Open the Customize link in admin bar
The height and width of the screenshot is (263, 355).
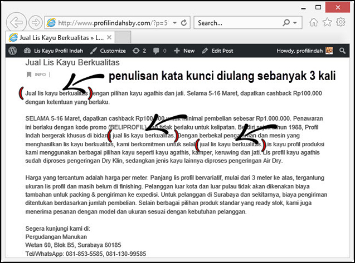pos(113,51)
